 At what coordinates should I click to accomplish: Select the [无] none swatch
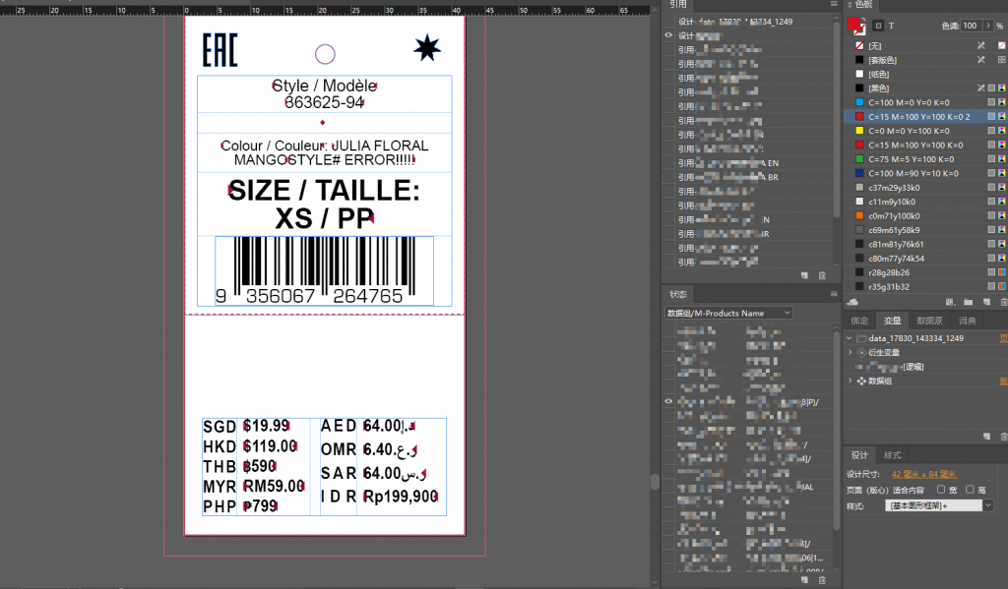pyautogui.click(x=924, y=45)
